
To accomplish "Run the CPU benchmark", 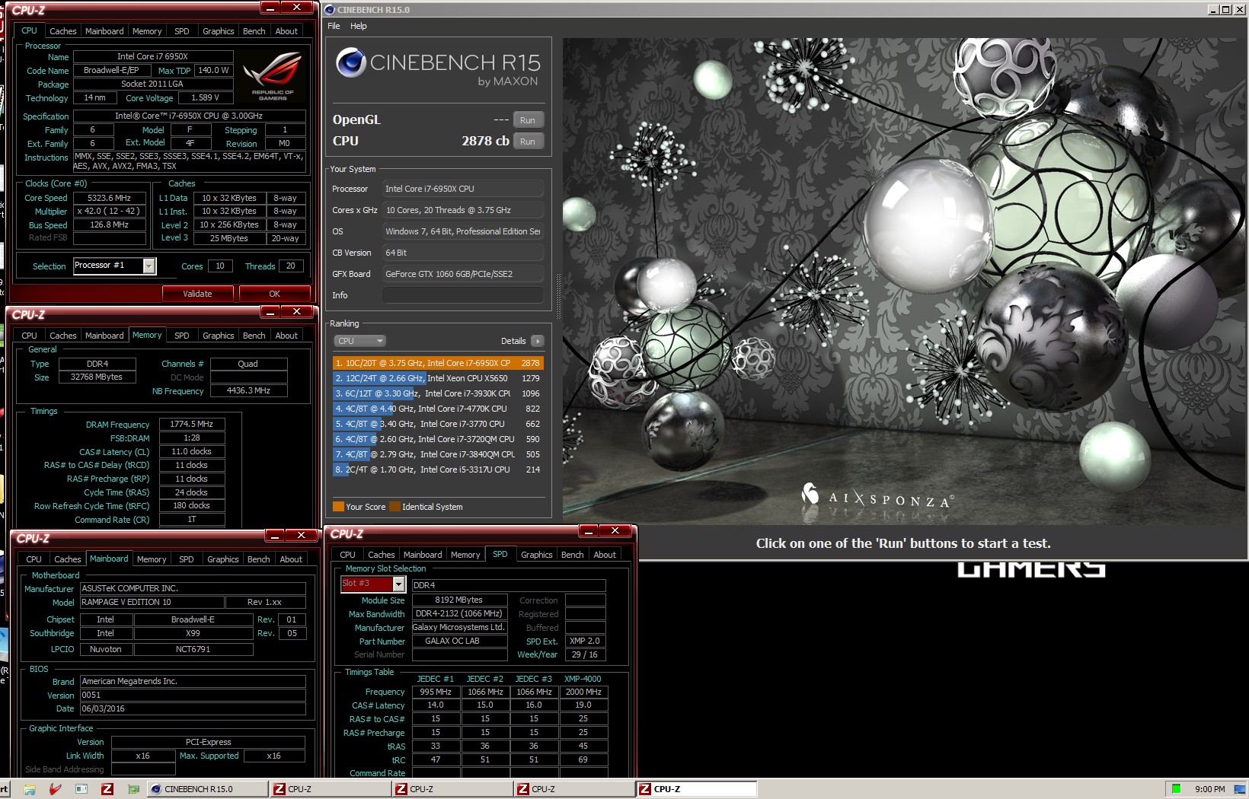I will [528, 142].
